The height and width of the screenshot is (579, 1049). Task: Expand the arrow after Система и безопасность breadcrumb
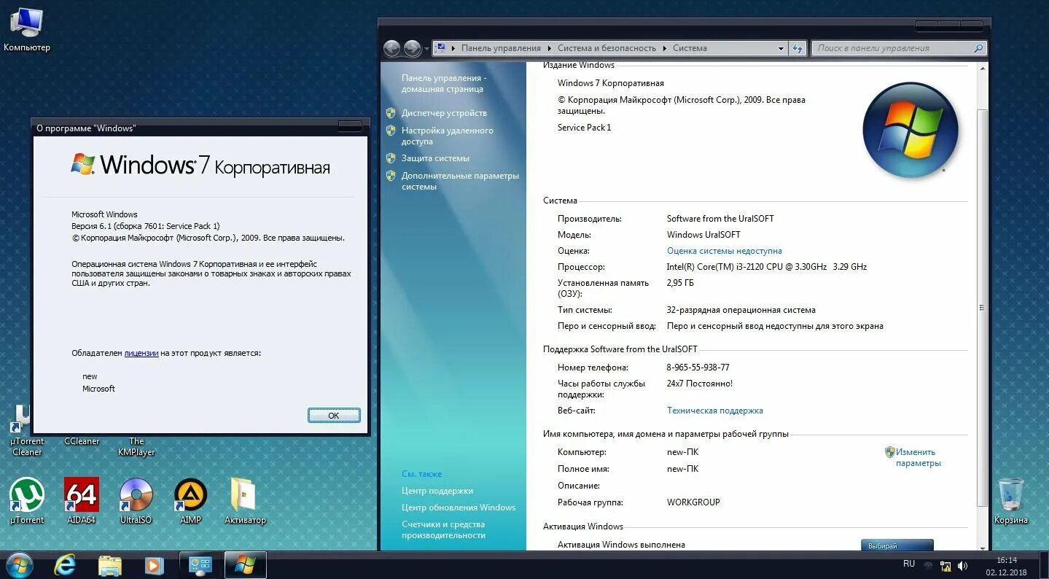click(x=665, y=48)
